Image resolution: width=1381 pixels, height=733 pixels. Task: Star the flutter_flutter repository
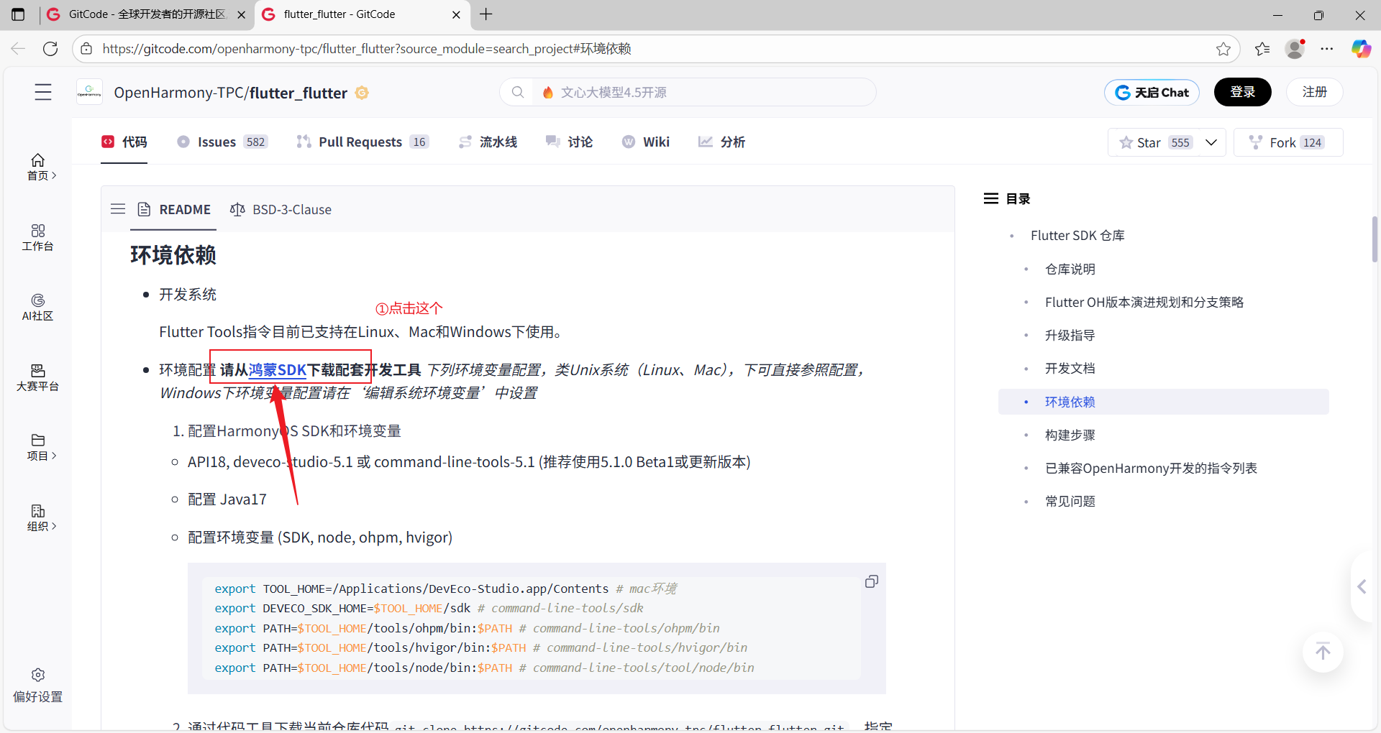[x=1156, y=142]
